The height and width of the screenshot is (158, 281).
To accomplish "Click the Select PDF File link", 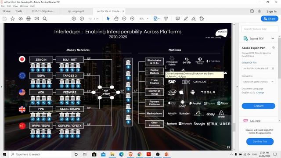I will (249, 63).
